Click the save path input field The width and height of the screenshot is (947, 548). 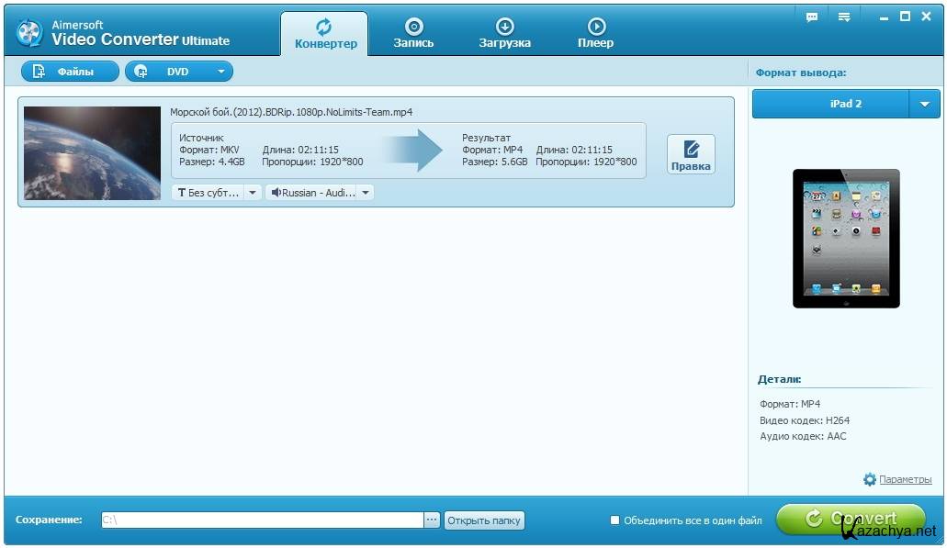(x=261, y=520)
